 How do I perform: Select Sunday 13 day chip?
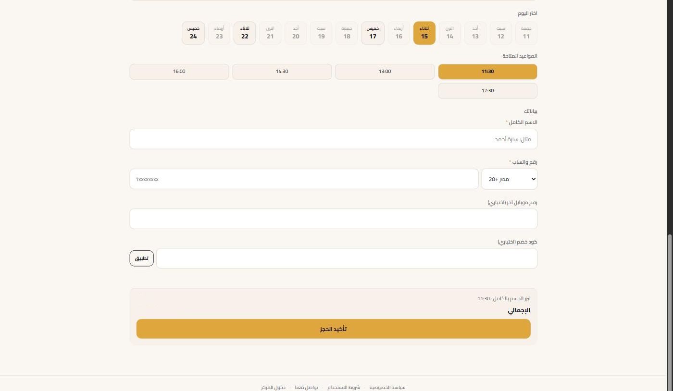[x=475, y=33]
